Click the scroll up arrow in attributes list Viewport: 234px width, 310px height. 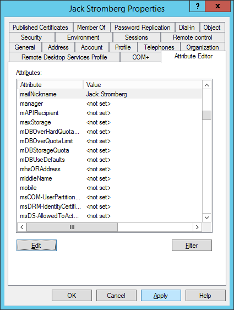206,85
